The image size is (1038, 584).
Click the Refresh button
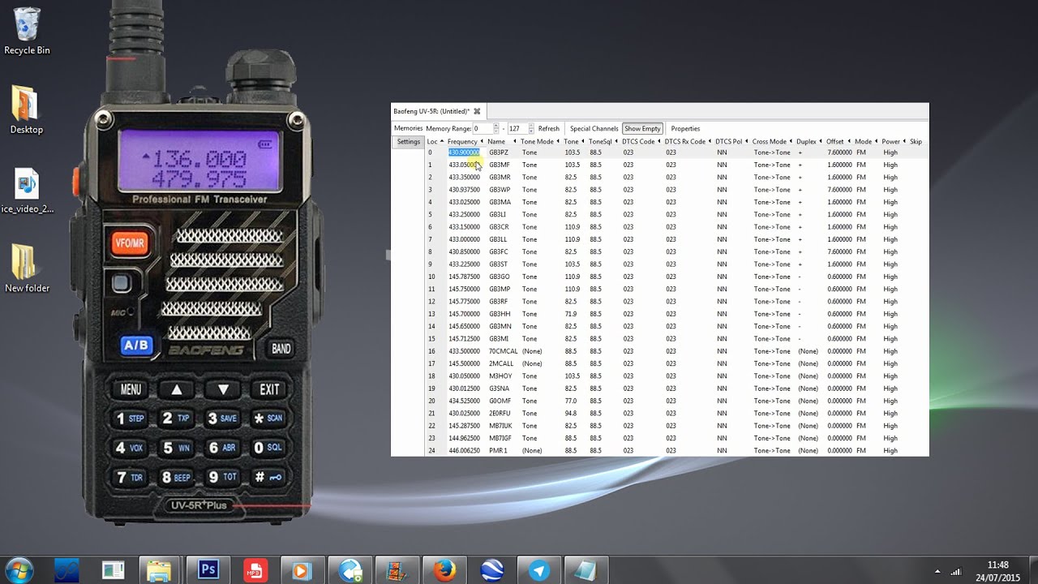(x=549, y=128)
